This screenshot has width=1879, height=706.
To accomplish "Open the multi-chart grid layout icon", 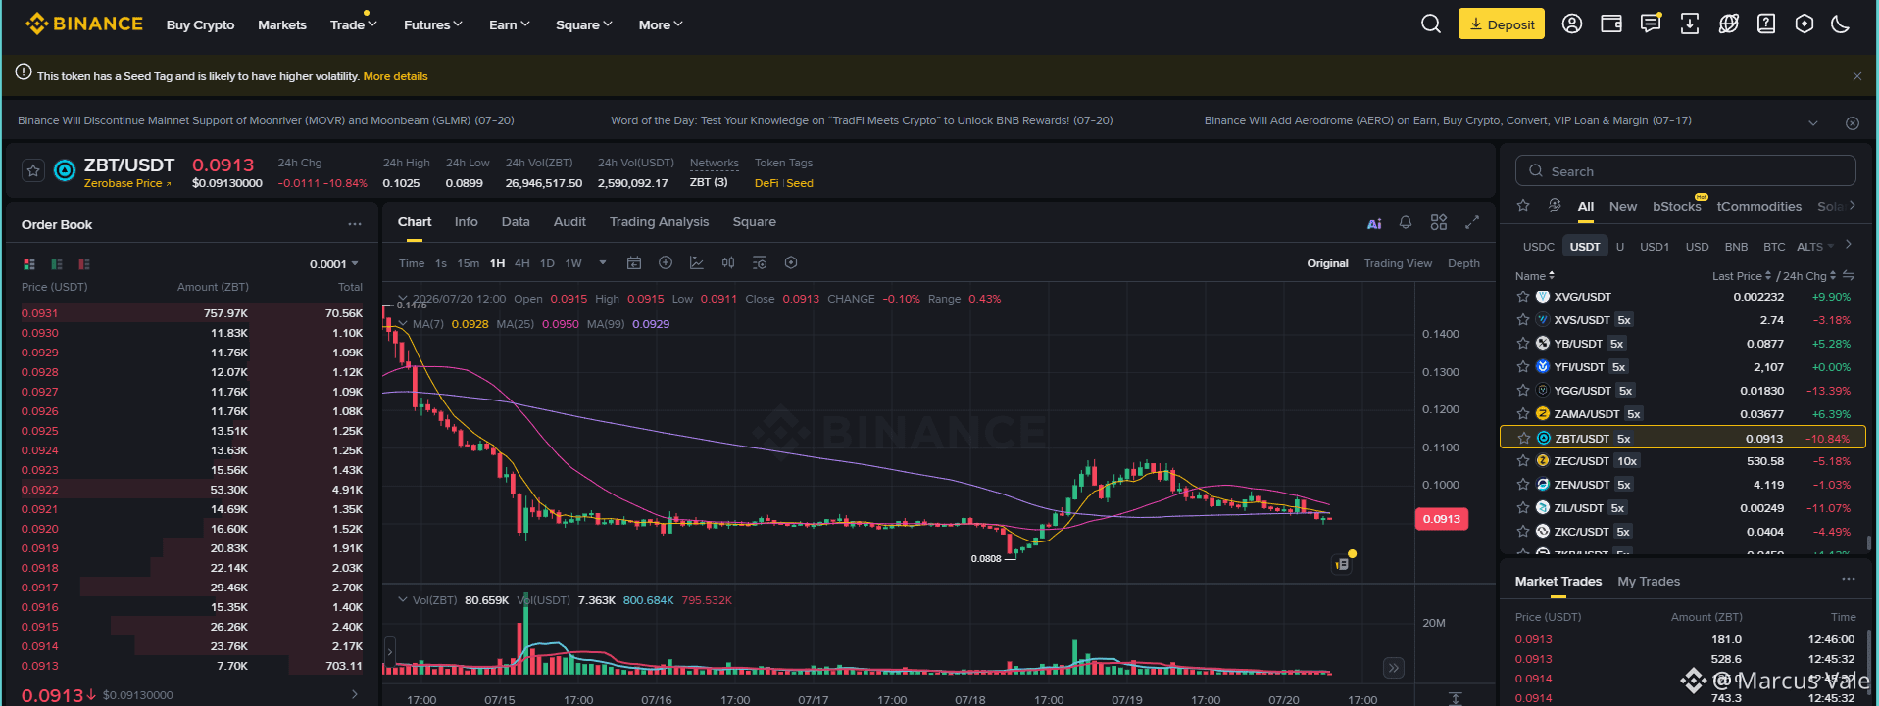I will 1439,222.
